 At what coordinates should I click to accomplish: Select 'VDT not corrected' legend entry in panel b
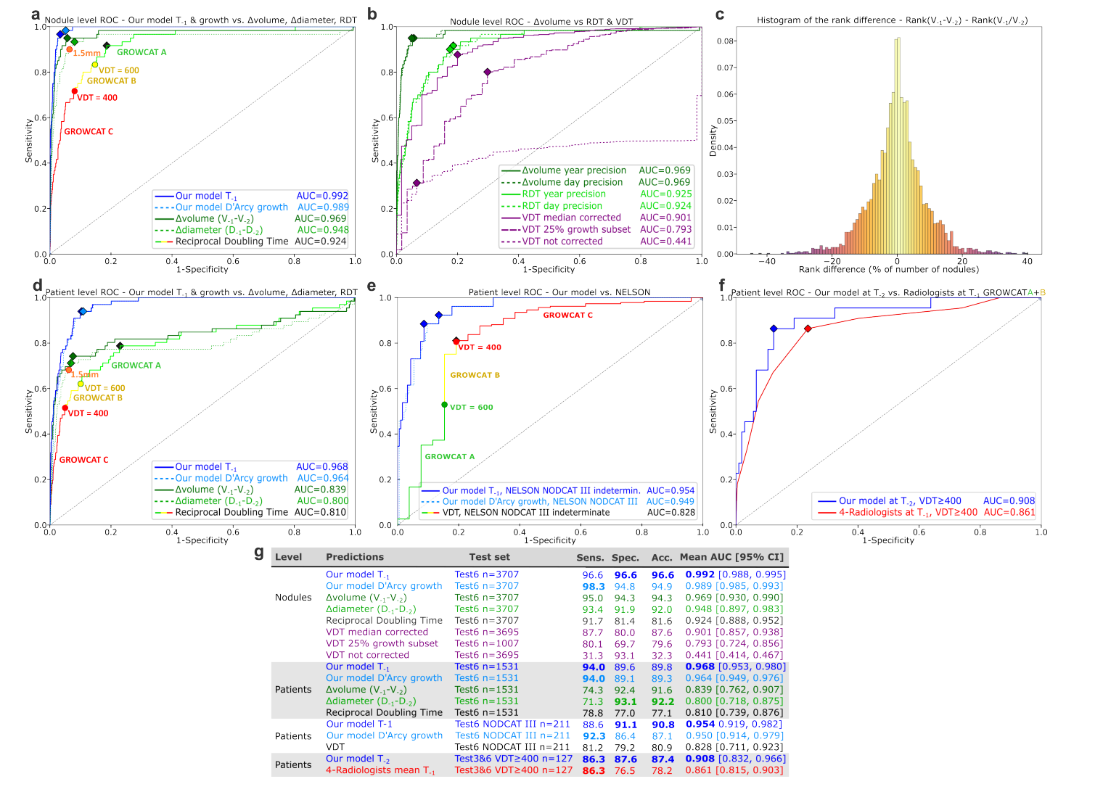562,242
